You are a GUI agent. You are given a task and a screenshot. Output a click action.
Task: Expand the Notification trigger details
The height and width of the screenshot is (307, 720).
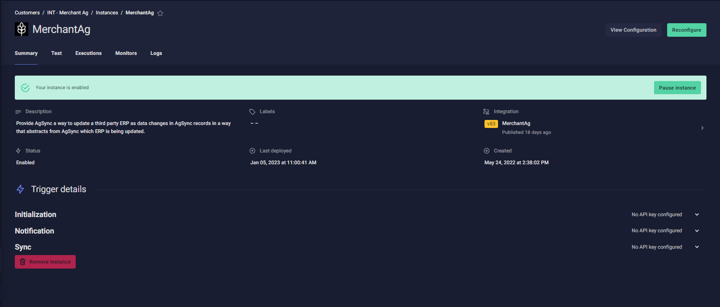point(697,231)
